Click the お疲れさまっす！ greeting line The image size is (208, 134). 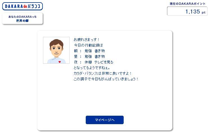coord(87,40)
